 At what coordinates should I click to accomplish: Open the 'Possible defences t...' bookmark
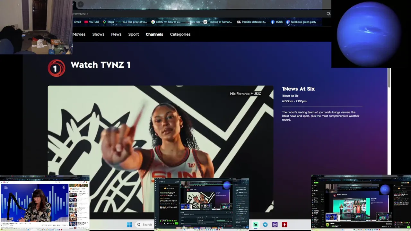252,22
